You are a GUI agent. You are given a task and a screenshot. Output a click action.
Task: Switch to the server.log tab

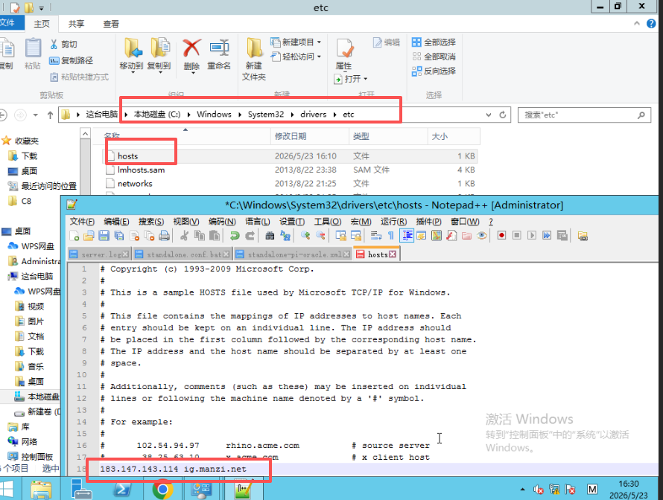tap(101, 254)
